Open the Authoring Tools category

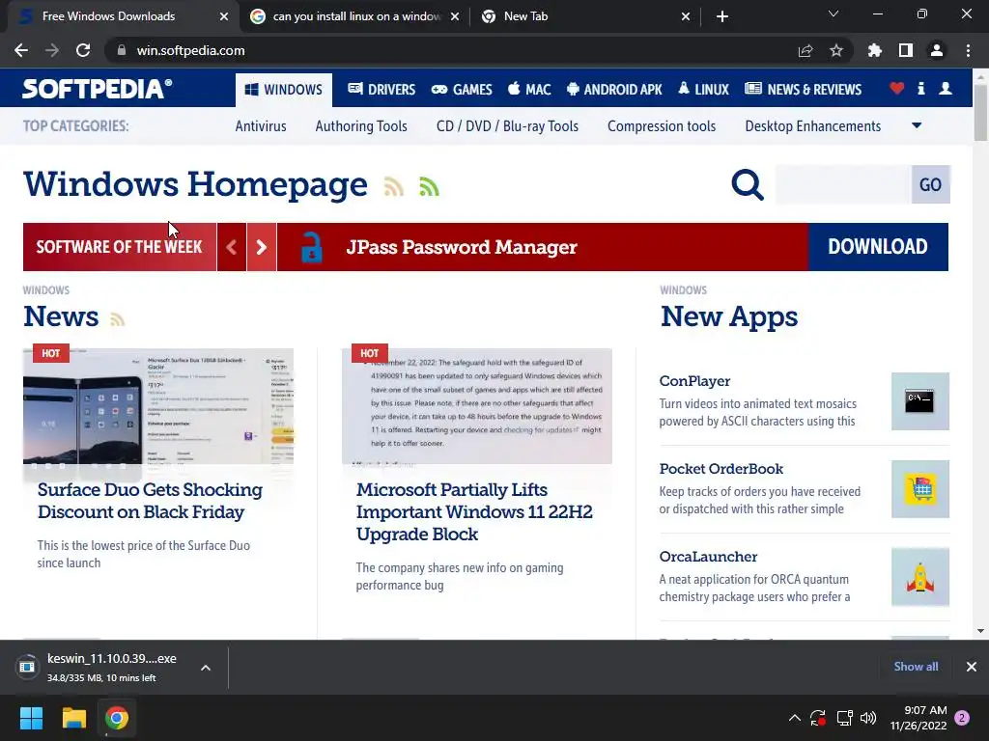tap(361, 126)
